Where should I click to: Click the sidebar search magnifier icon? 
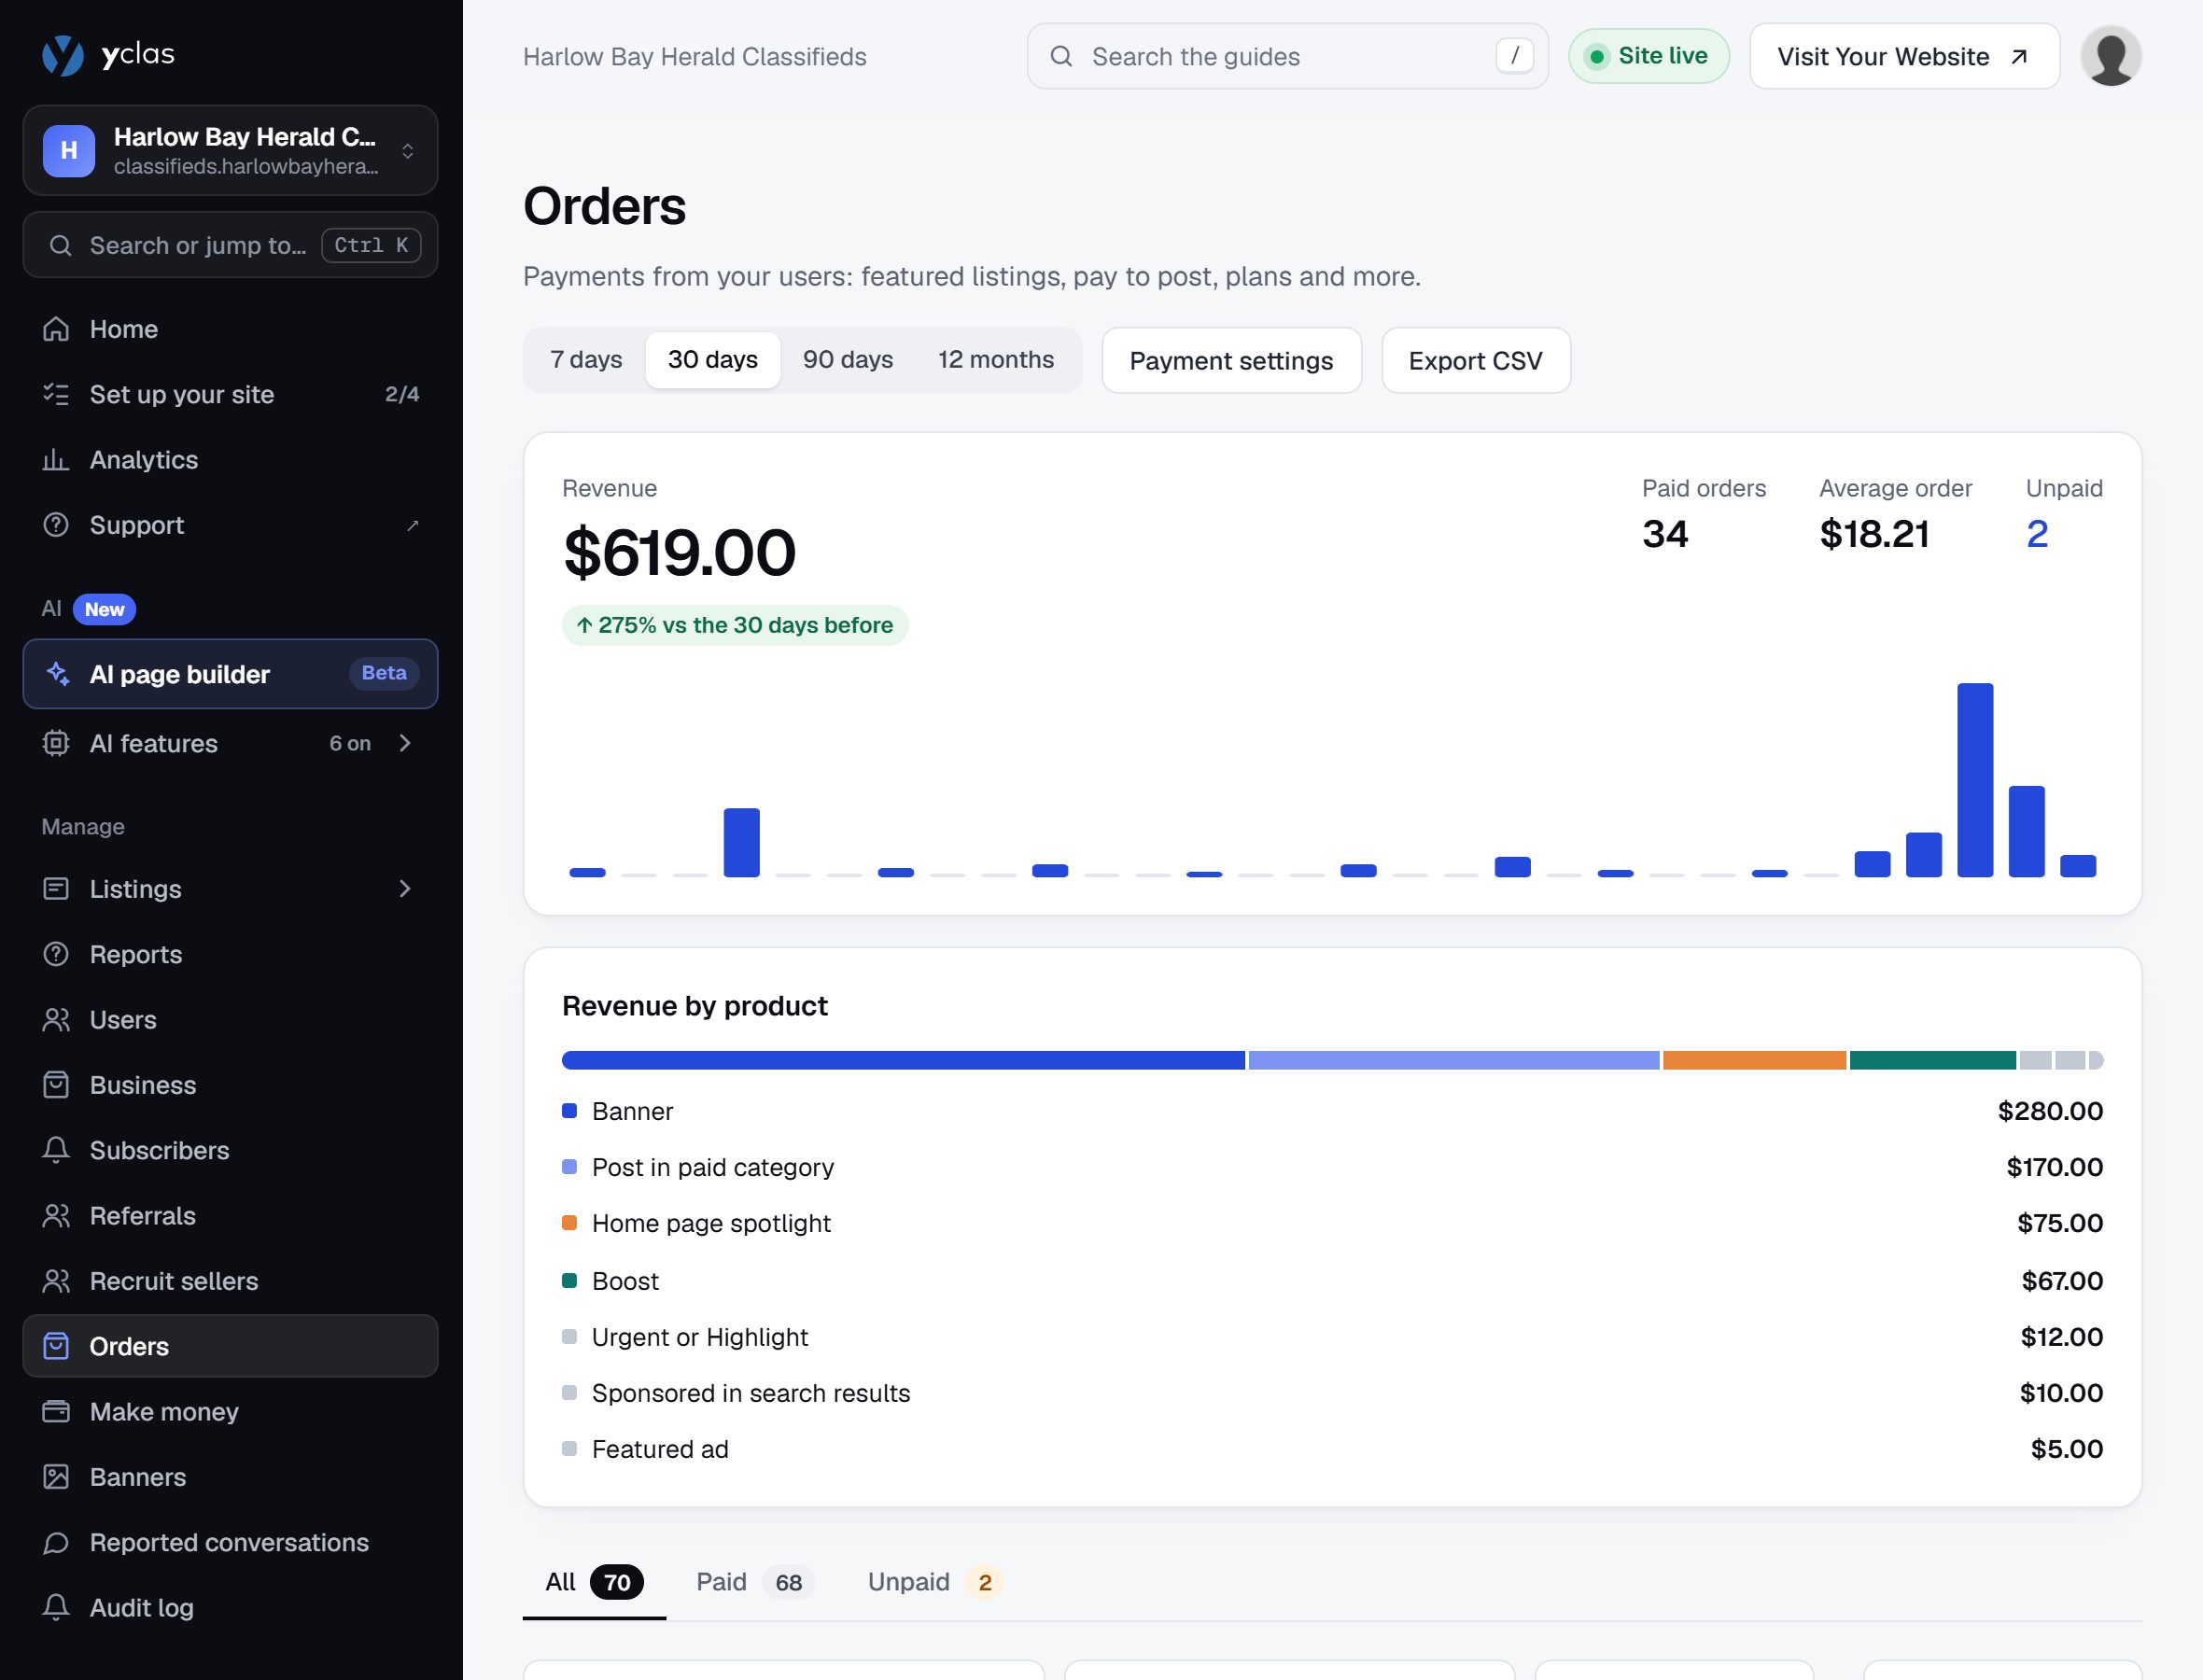click(x=60, y=245)
